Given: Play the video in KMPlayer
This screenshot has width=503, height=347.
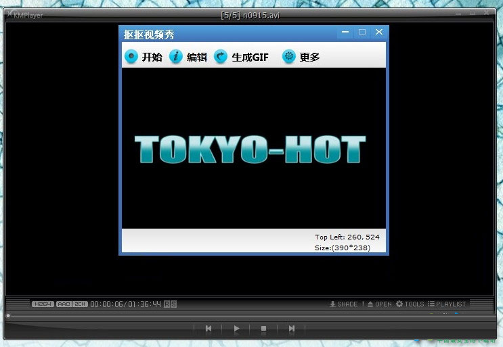Looking at the screenshot, I should tap(236, 329).
